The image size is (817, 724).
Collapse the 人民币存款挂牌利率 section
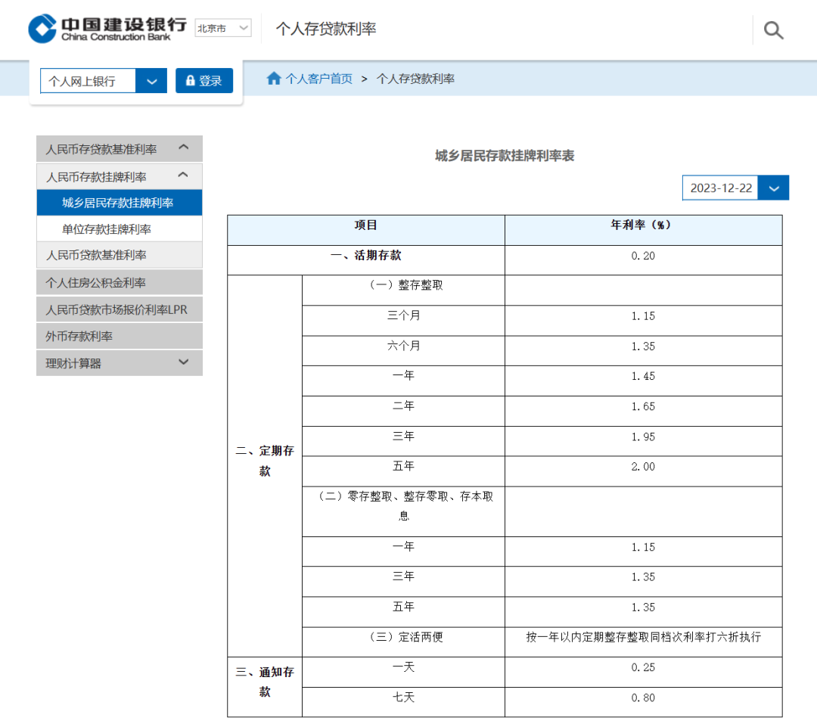pos(182,175)
